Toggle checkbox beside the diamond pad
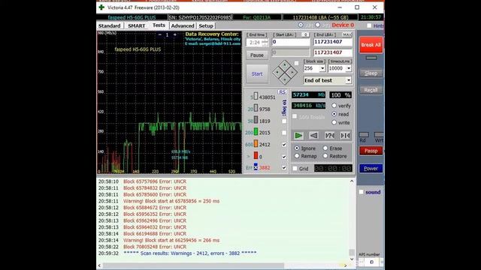 296,63
